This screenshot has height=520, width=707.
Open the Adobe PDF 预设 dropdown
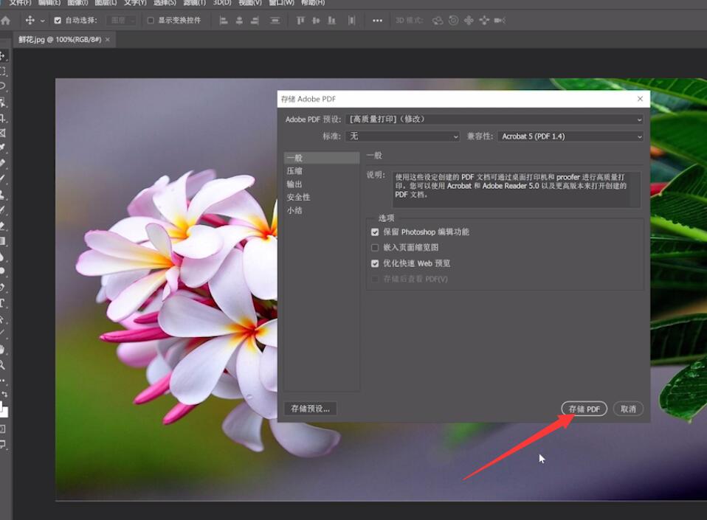[x=494, y=119]
